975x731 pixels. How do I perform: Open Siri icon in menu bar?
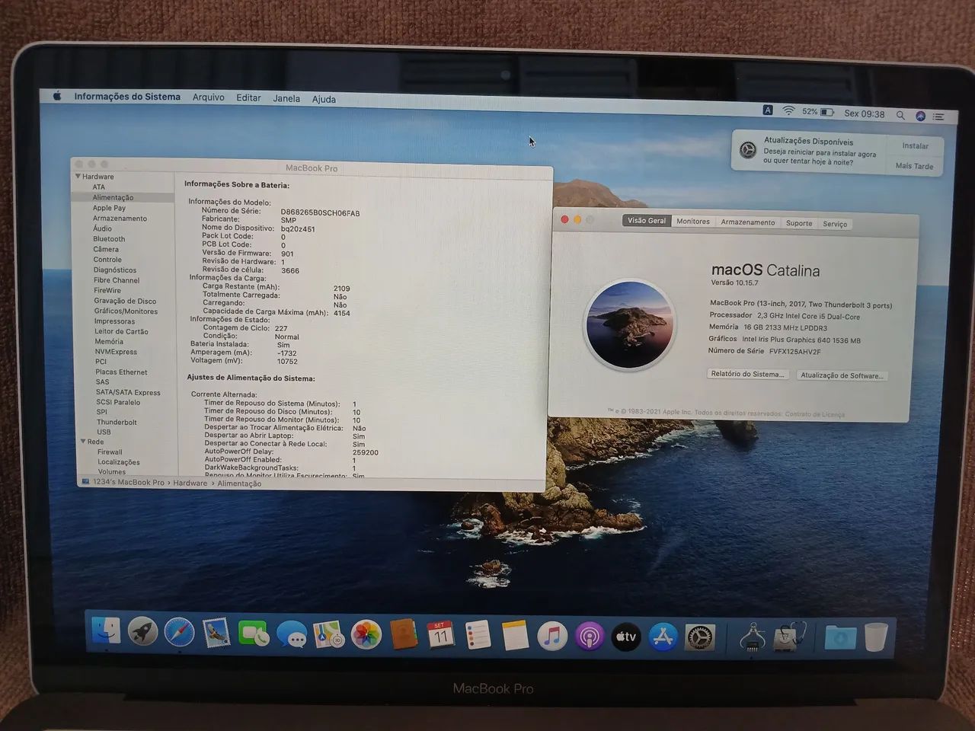(x=920, y=116)
